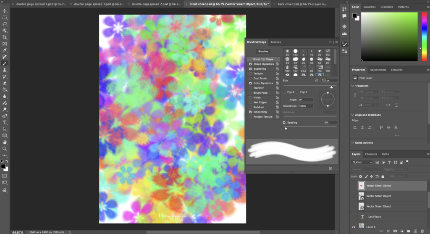Open the layer filter Kind dropdown

[x=362, y=162]
